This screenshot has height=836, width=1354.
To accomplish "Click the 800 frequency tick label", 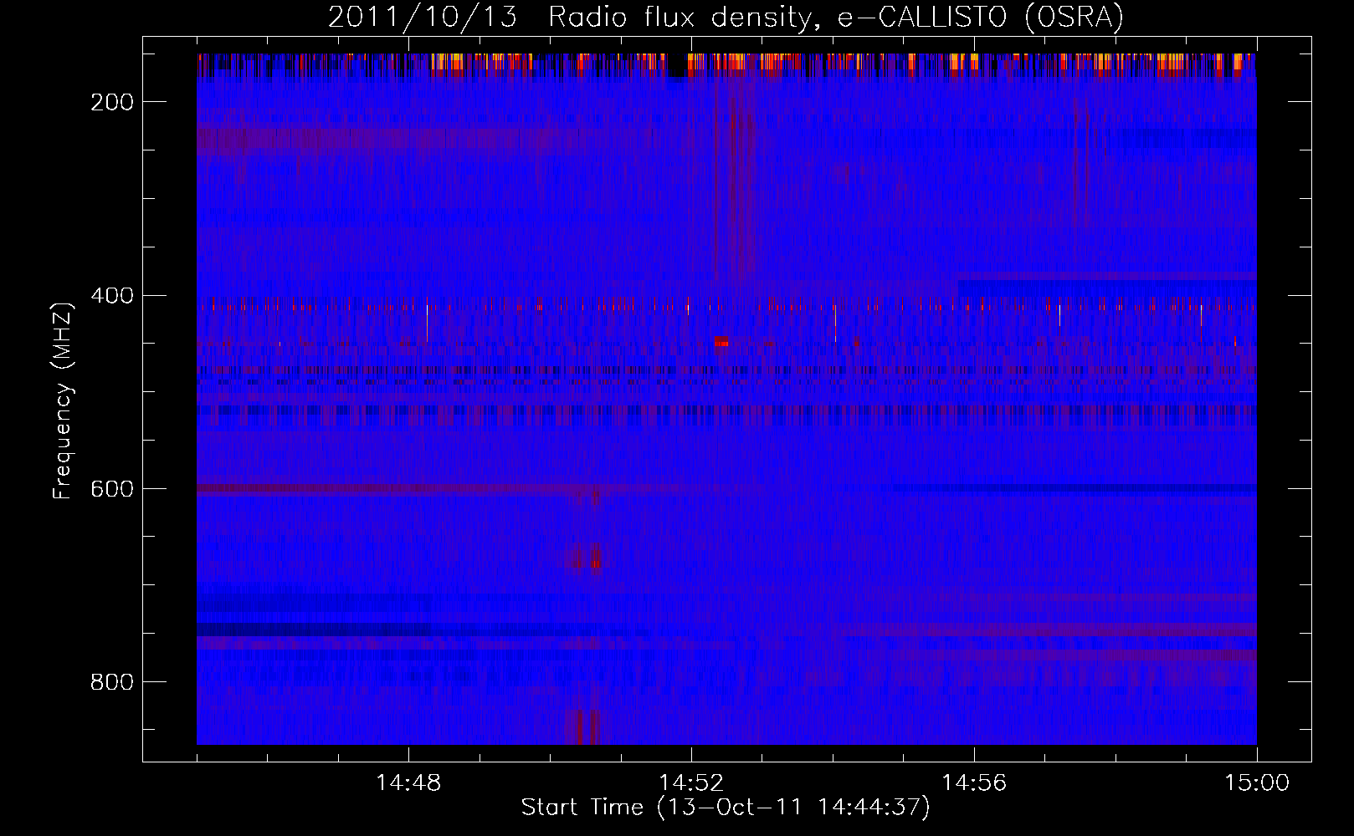I will click(111, 682).
